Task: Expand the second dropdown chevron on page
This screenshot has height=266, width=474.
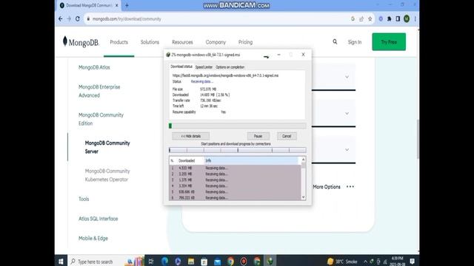Action: pos(347,113)
